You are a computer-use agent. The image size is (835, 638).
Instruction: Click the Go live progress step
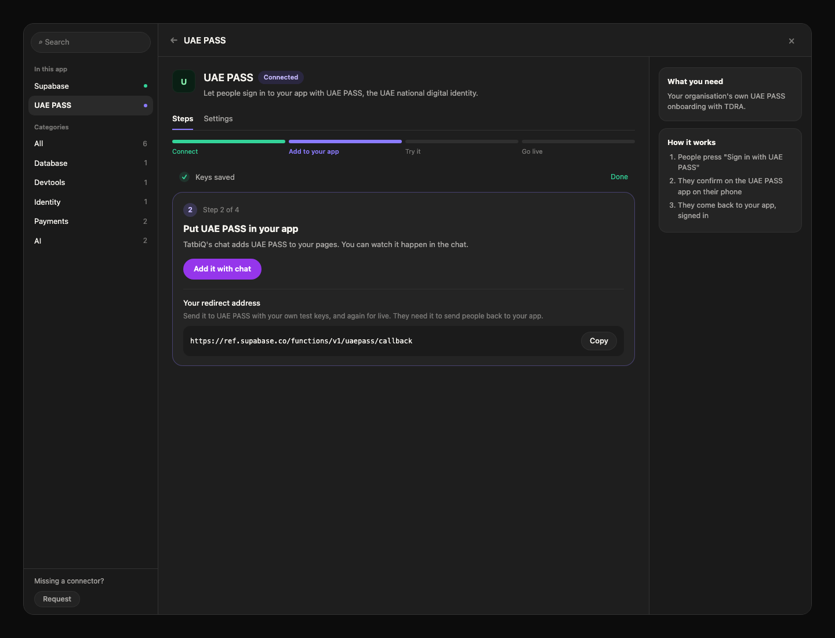click(578, 147)
